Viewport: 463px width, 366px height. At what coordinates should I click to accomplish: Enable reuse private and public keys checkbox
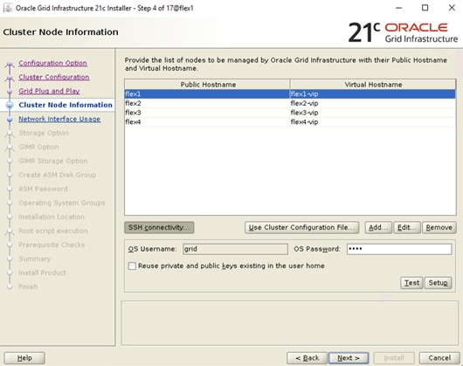132,266
